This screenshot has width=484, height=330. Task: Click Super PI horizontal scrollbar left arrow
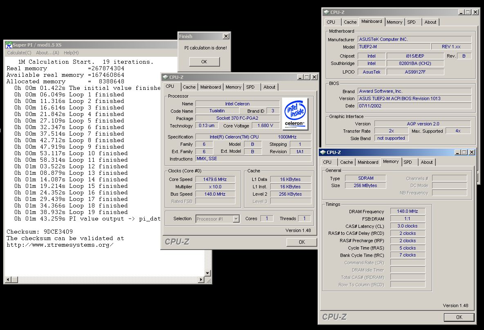tap(8, 280)
